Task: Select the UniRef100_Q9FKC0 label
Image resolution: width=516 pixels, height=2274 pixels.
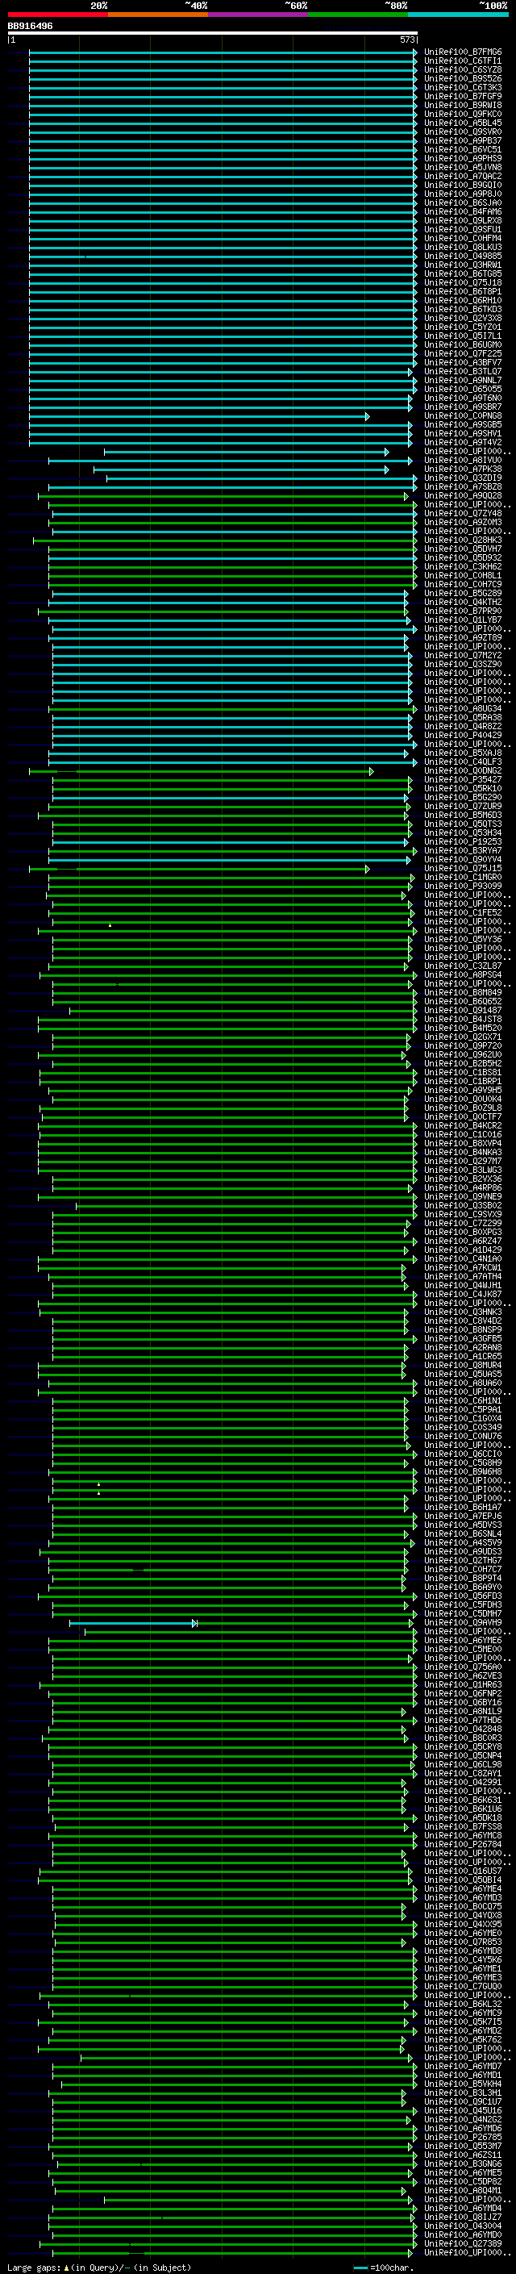Action: (462, 114)
